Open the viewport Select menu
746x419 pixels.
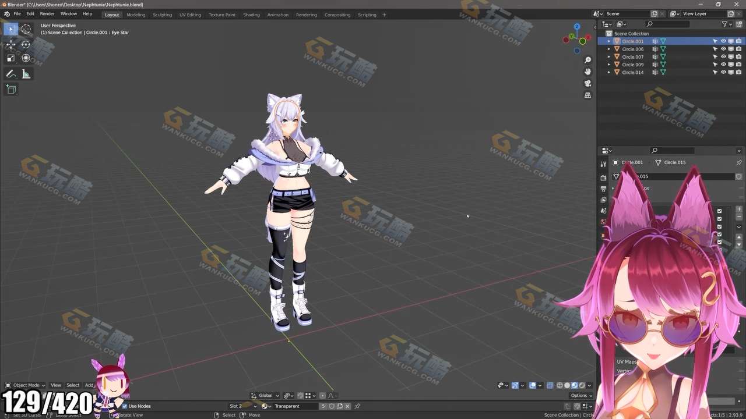click(73, 385)
